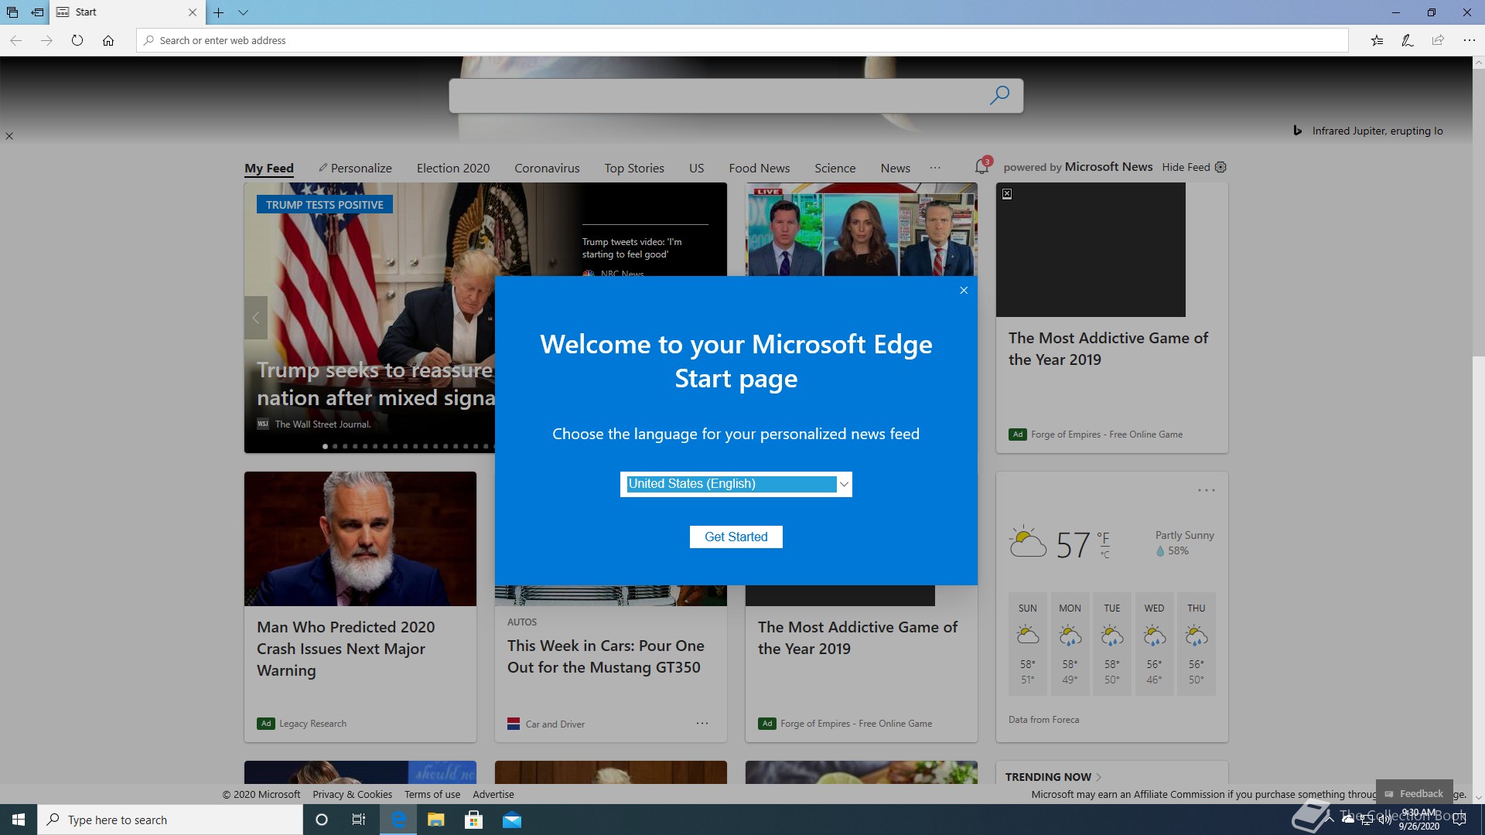1485x835 pixels.
Task: Click Advertise footer link
Action: [x=493, y=794]
